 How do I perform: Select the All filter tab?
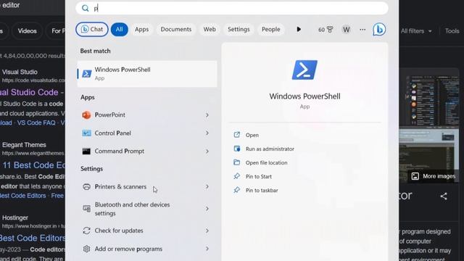click(x=119, y=29)
